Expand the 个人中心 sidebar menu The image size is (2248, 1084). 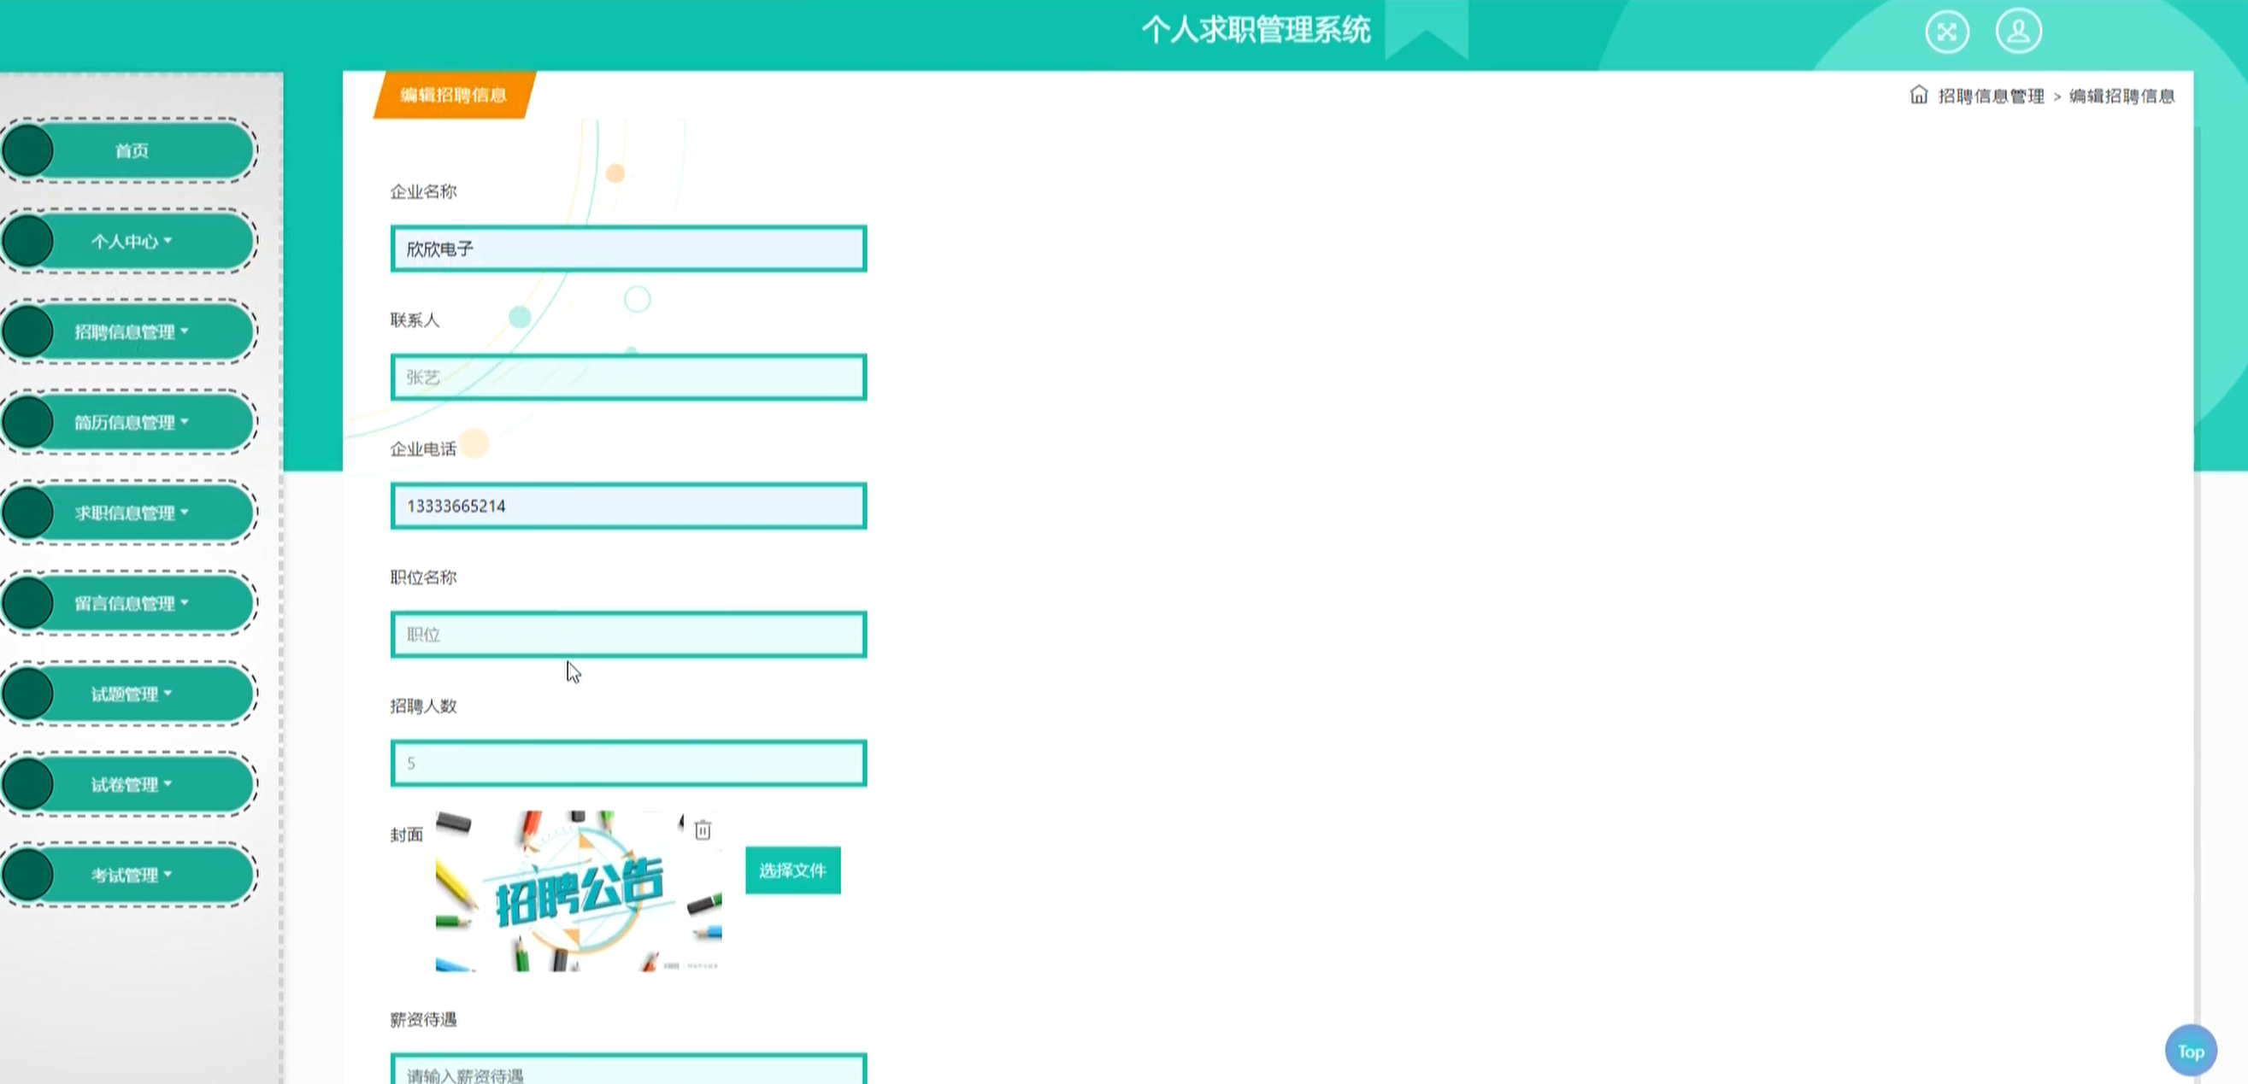point(131,242)
